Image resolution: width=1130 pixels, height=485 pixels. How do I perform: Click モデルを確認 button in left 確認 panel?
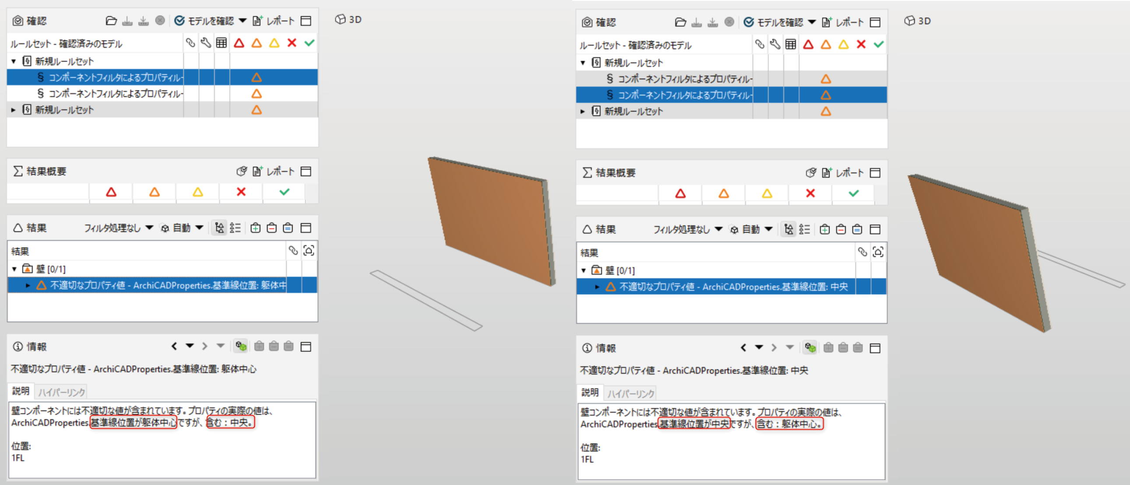204,21
